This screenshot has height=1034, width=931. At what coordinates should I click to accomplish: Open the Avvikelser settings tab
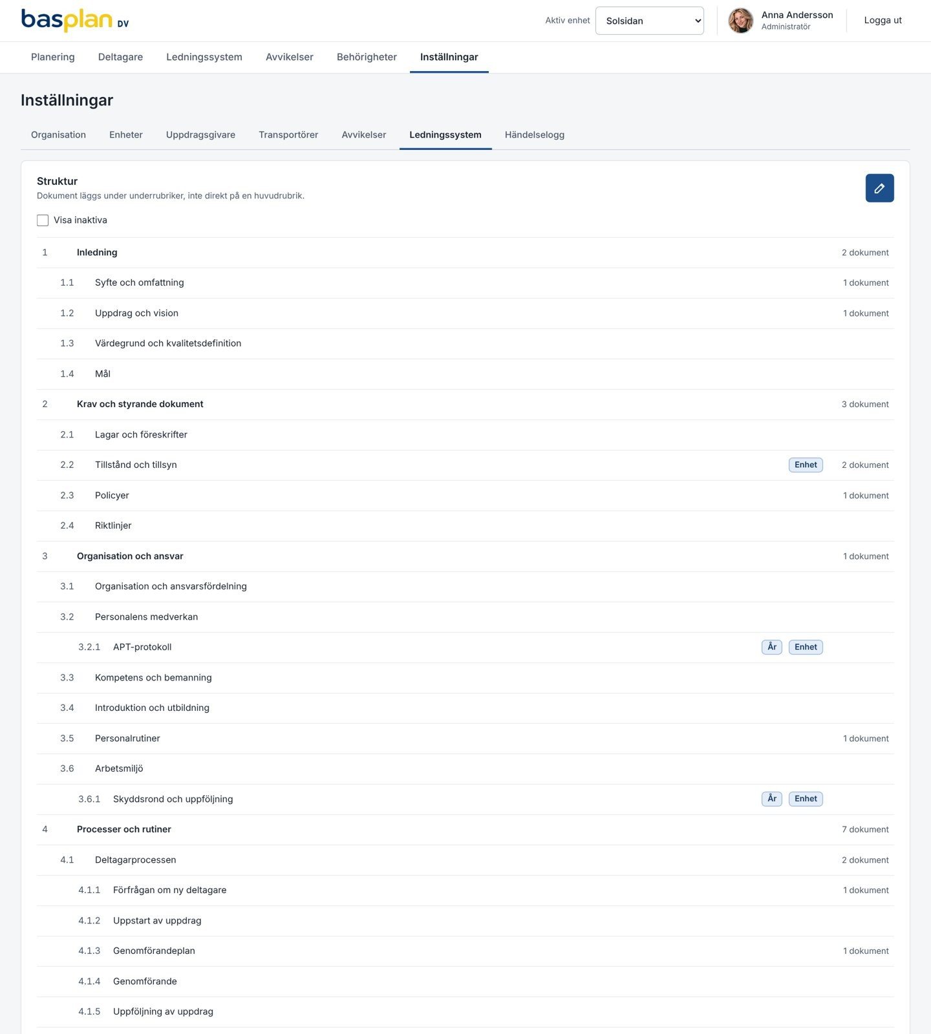[364, 134]
